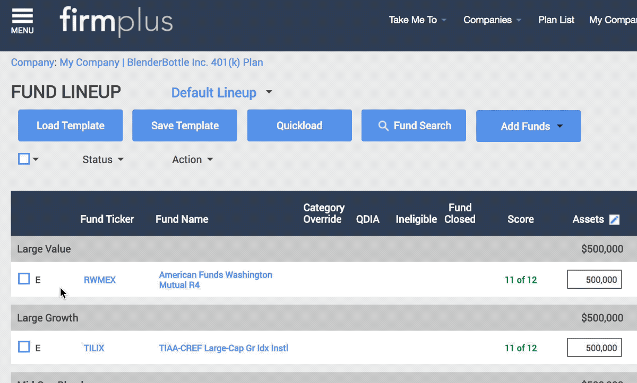This screenshot has height=383, width=637.
Task: Click the TILIX assets input field
Action: (x=594, y=348)
